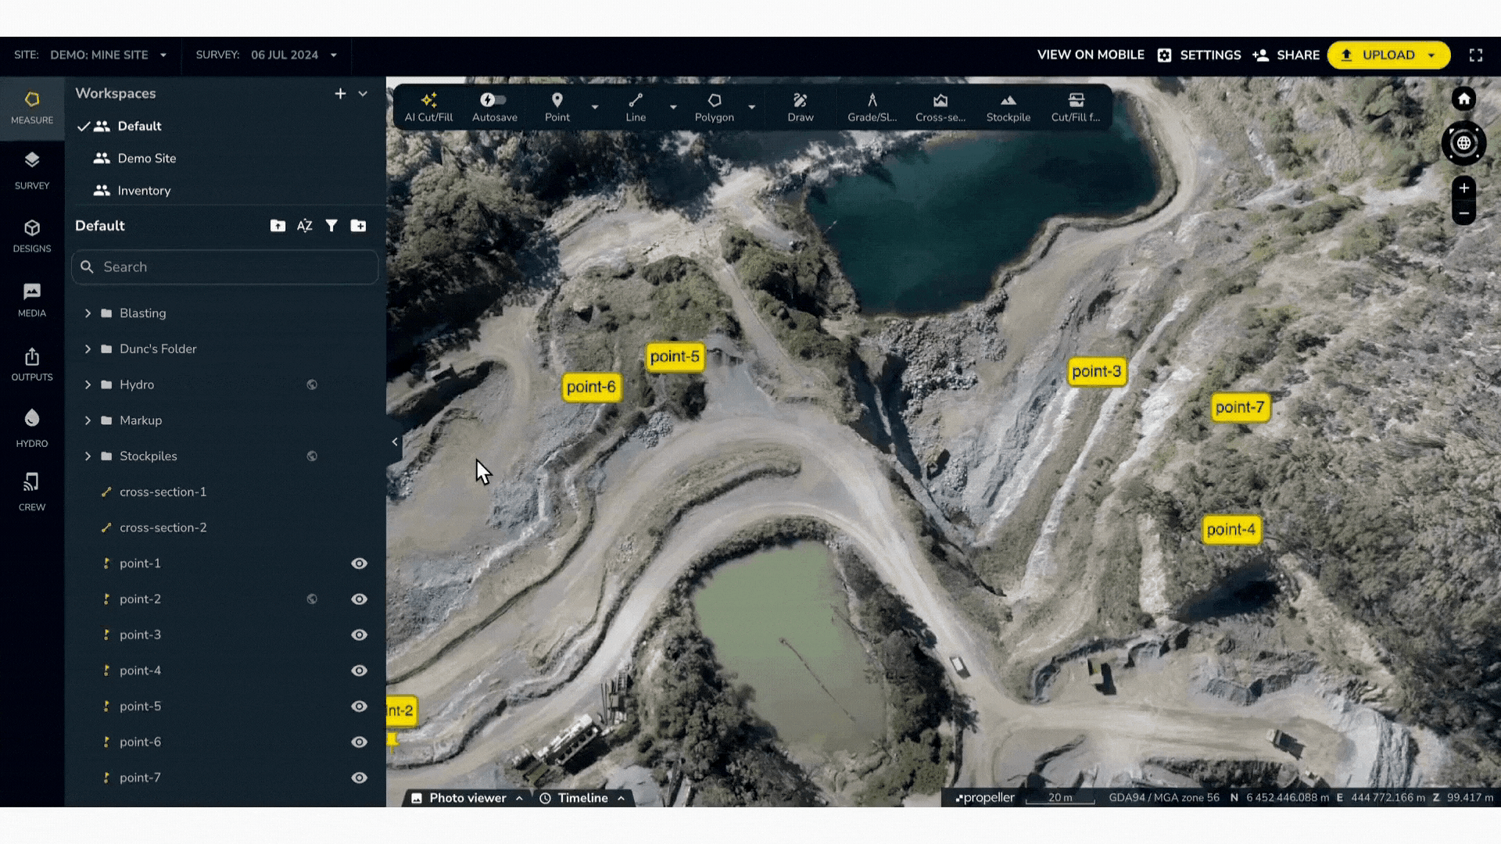The image size is (1501, 844).
Task: Click the Search input field
Action: 235,267
